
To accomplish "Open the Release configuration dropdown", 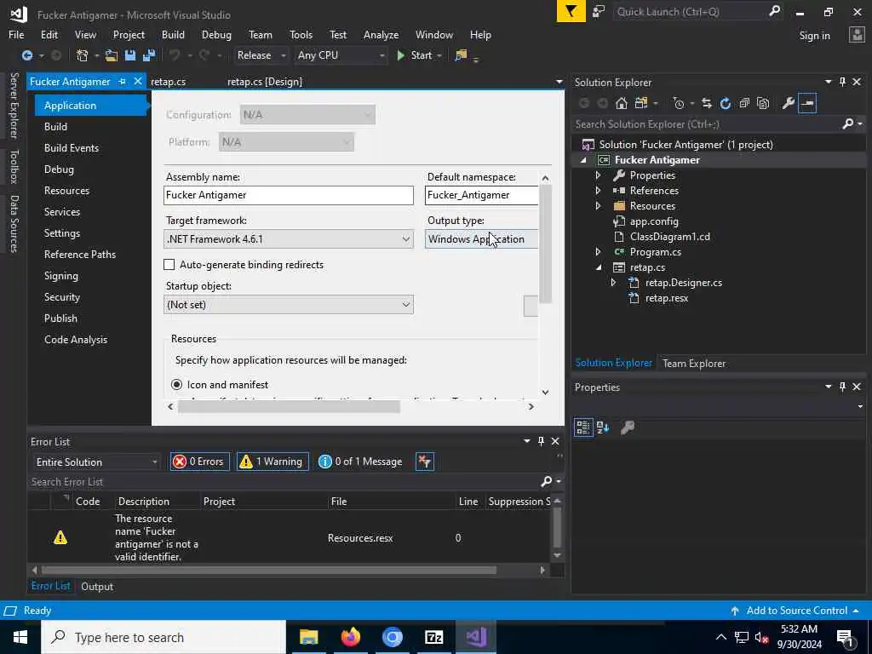I will (261, 55).
